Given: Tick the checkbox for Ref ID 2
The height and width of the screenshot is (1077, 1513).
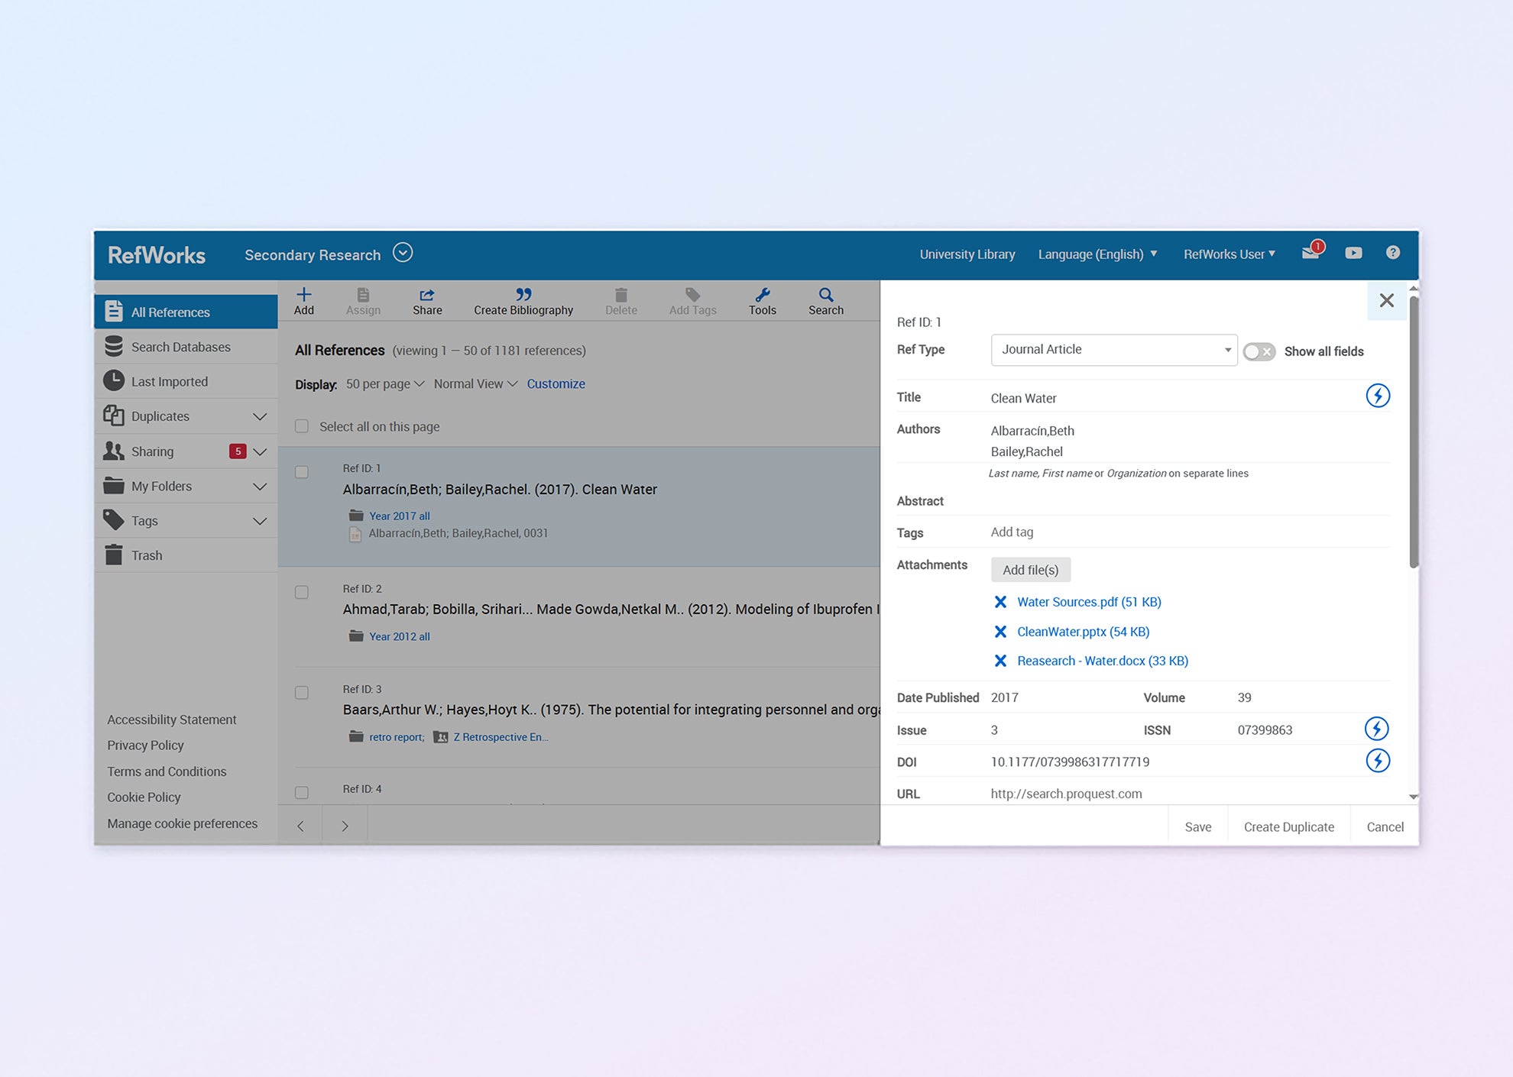Looking at the screenshot, I should (302, 593).
